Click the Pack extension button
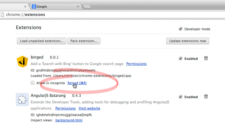Viewport: 225px width, 123px height. click(84, 41)
